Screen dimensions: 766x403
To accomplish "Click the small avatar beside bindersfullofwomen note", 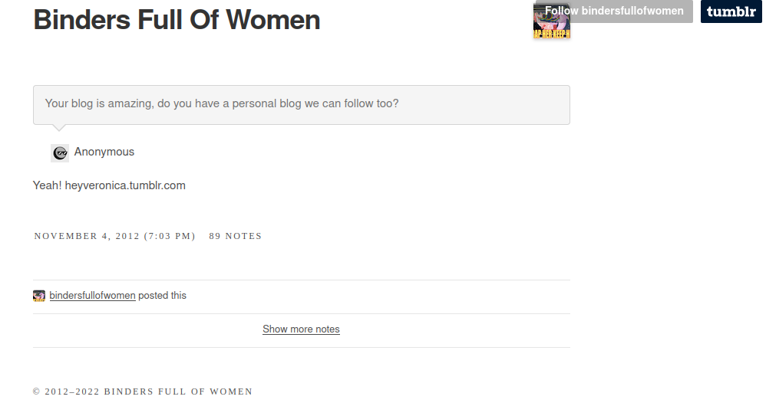I will (39, 296).
